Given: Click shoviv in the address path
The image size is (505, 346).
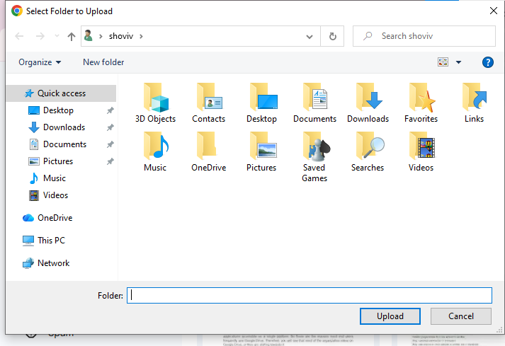Looking at the screenshot, I should click(x=121, y=36).
